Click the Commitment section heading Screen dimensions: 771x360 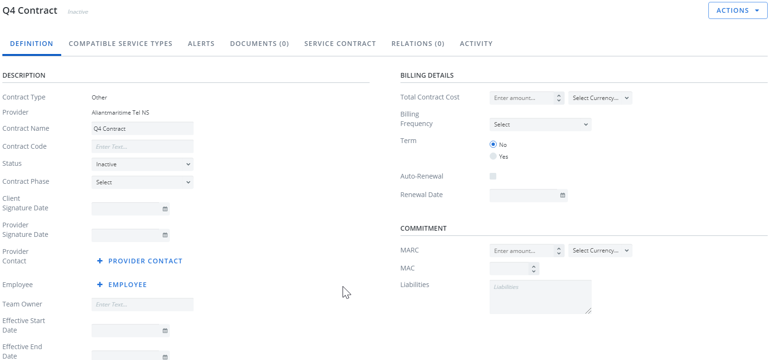click(424, 228)
